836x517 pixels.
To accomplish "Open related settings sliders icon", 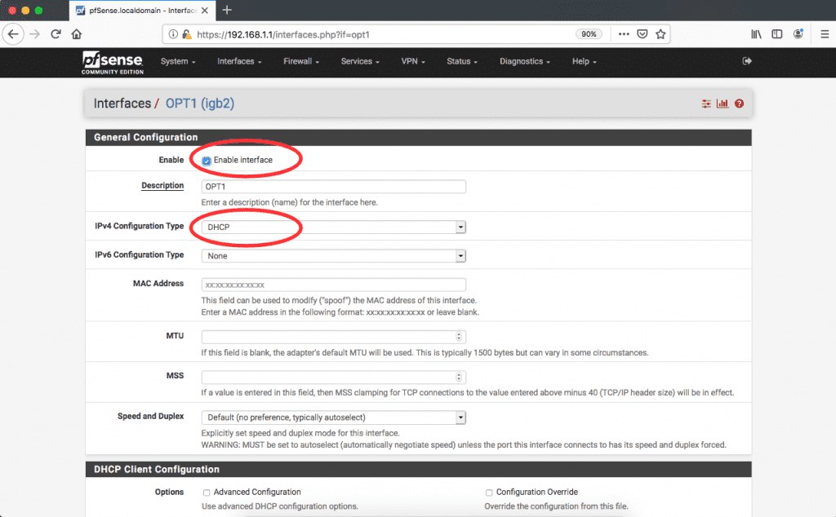I will (x=706, y=104).
